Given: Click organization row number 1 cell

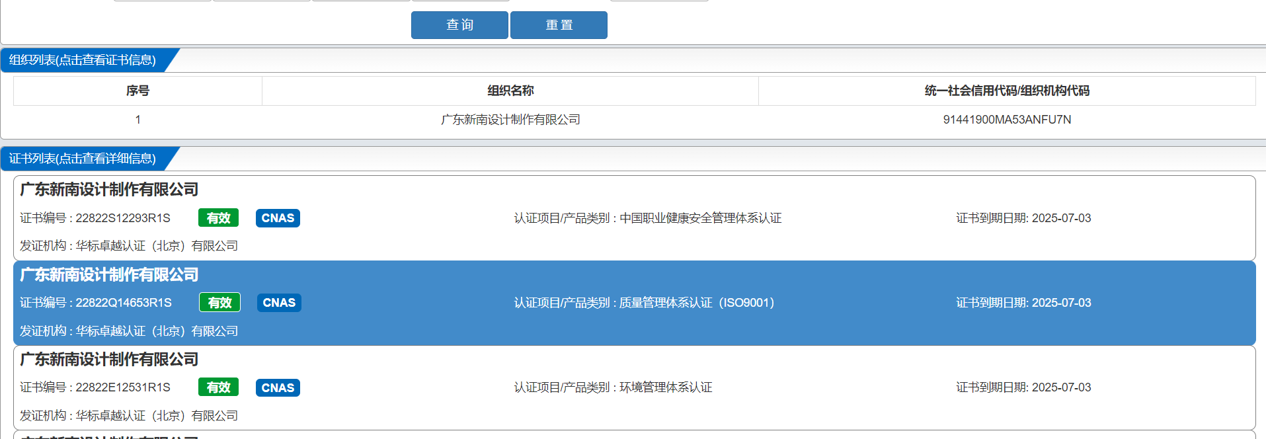Looking at the screenshot, I should pos(138,120).
